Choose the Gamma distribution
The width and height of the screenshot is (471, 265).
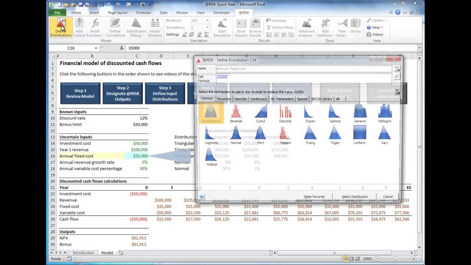pyautogui.click(x=335, y=113)
